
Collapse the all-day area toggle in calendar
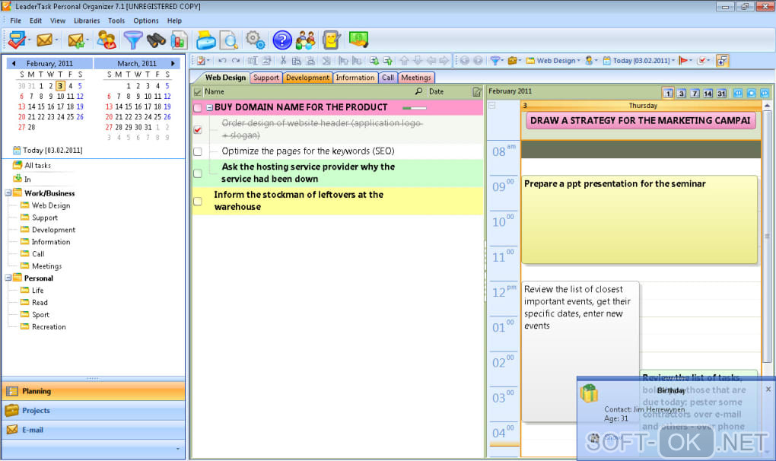point(492,105)
